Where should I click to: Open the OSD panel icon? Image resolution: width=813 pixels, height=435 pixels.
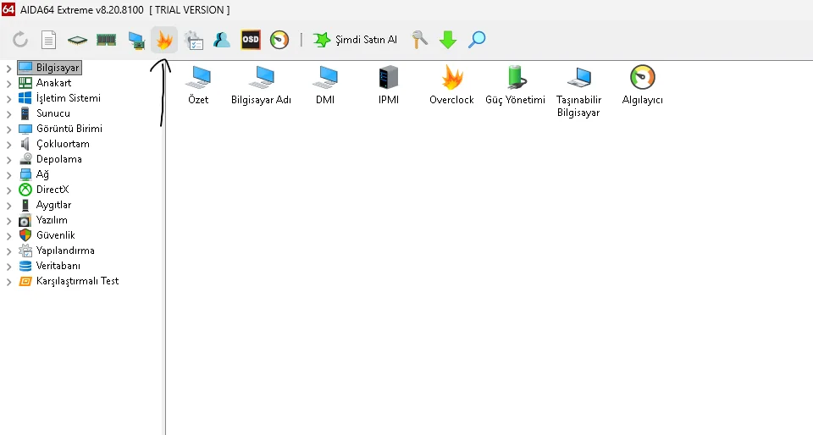(x=251, y=40)
